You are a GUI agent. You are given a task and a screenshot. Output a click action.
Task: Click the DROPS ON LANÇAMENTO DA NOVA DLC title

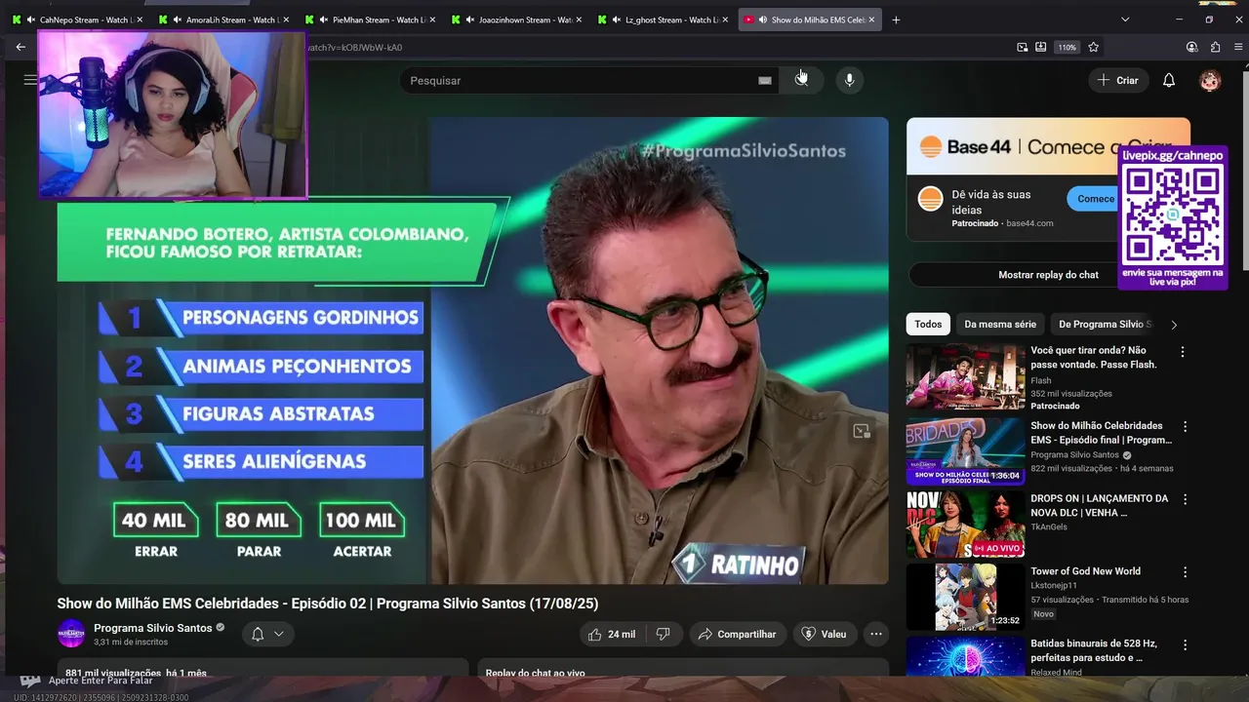coord(1099,505)
